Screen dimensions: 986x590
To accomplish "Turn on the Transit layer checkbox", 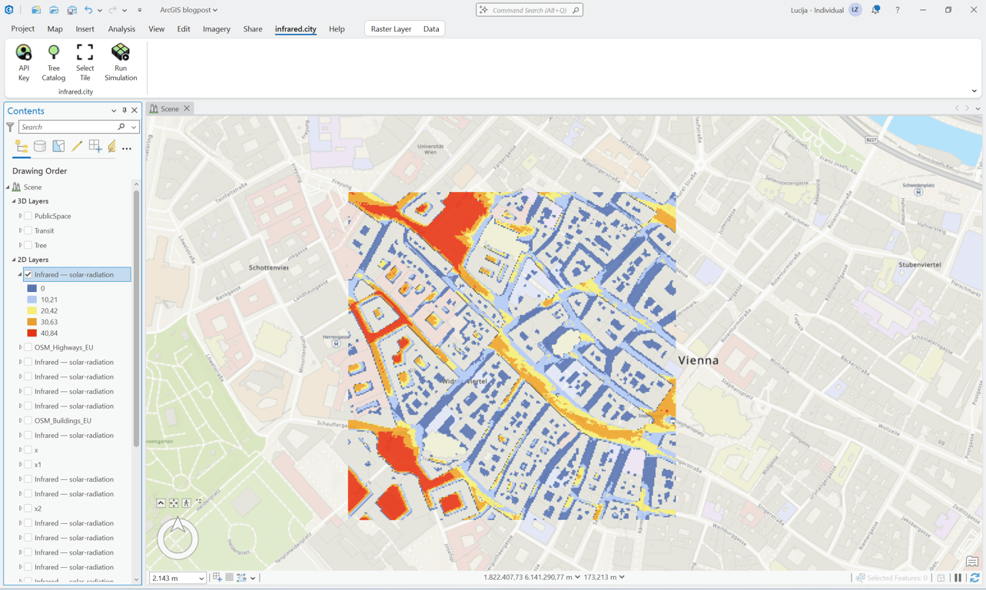I will [x=28, y=230].
